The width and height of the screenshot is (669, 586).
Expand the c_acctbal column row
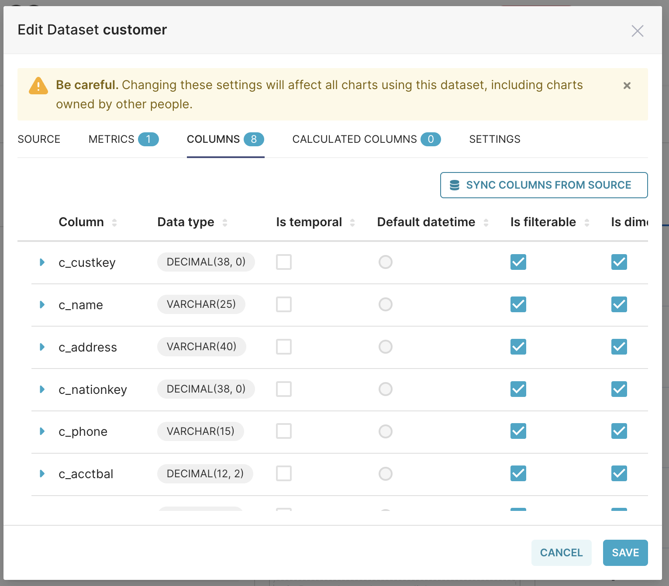point(42,474)
